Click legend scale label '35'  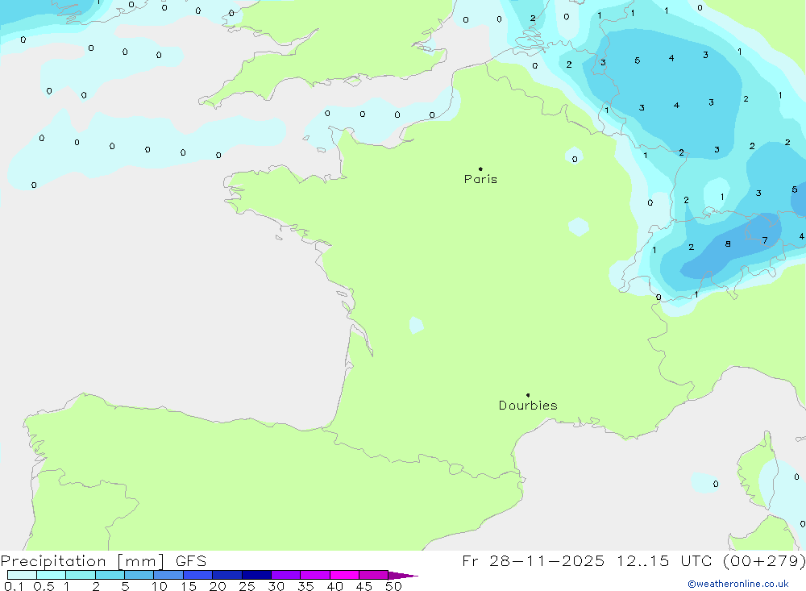pyautogui.click(x=305, y=586)
